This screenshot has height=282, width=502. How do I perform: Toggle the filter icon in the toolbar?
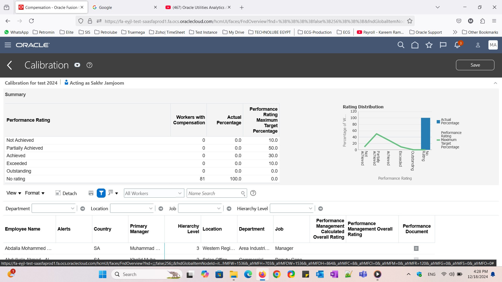click(x=101, y=193)
